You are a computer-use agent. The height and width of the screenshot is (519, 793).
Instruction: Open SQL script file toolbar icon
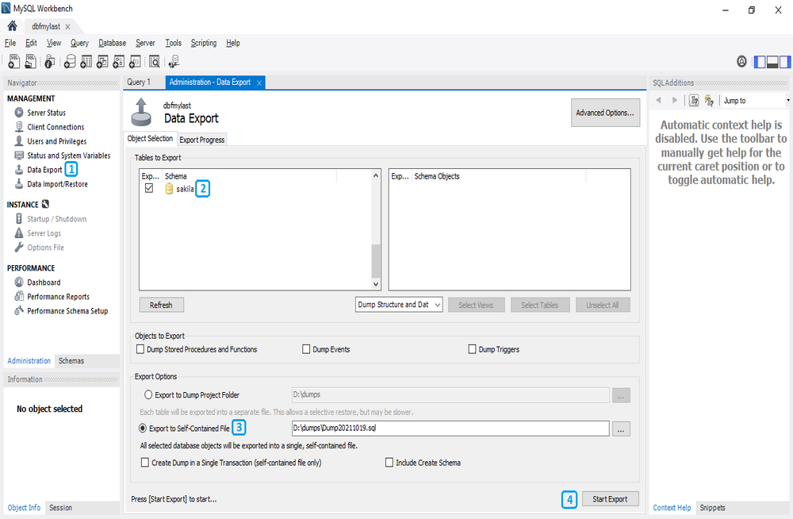31,61
